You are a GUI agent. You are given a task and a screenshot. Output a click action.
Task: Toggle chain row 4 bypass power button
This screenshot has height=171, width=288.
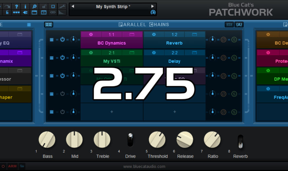click(62, 94)
